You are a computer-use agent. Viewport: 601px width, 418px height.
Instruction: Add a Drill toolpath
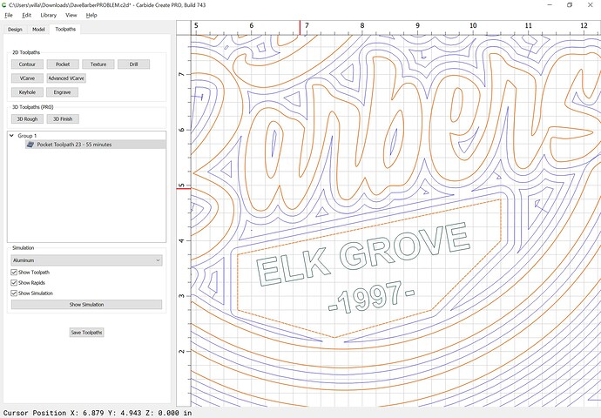pos(133,64)
